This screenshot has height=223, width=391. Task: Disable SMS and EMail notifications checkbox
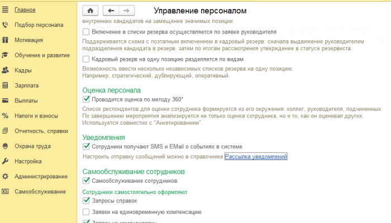pyautogui.click(x=86, y=147)
